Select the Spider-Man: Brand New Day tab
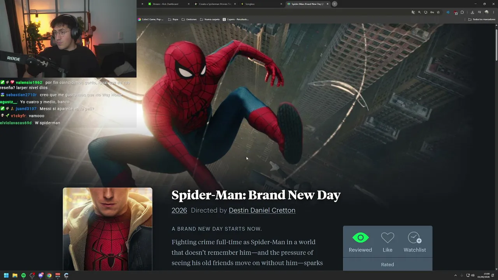This screenshot has width=498, height=280. pyautogui.click(x=307, y=4)
